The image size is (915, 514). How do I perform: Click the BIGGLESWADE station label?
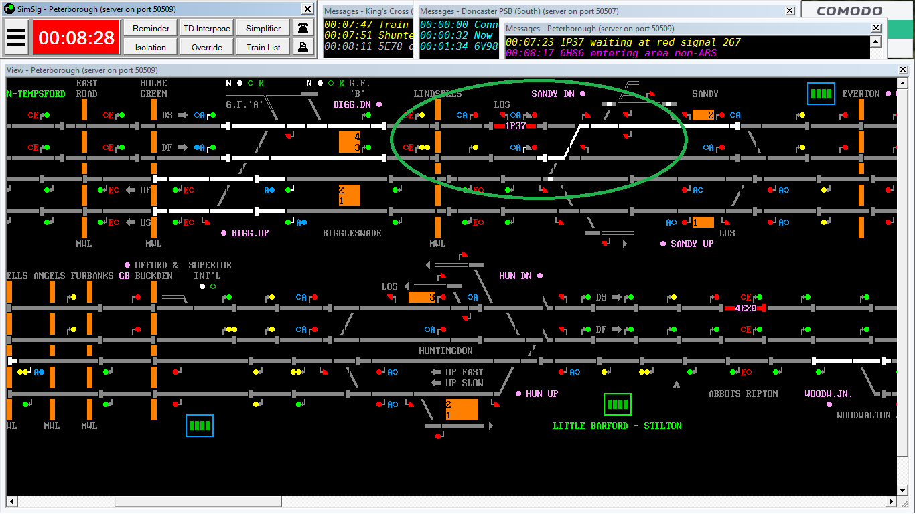[x=352, y=233]
